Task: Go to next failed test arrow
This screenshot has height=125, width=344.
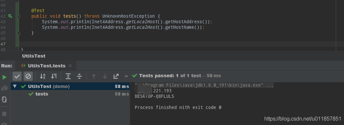Action: 105,76
